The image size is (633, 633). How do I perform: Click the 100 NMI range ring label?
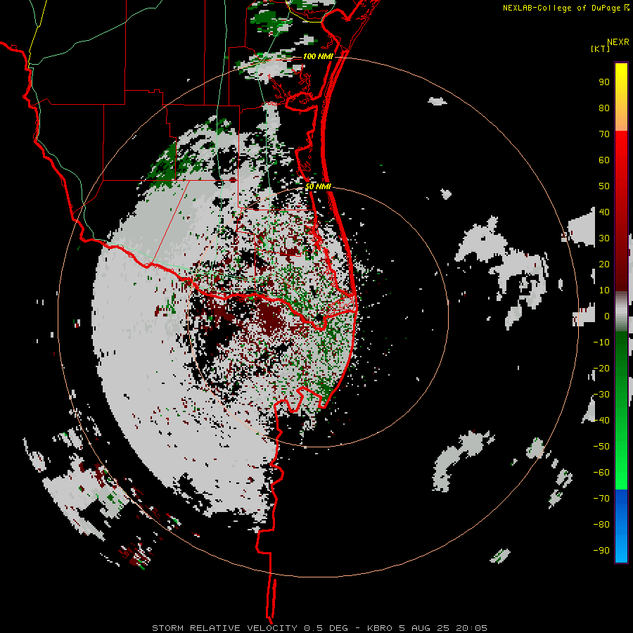tap(318, 56)
